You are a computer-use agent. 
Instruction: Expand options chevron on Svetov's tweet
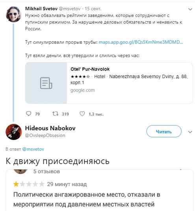click(190, 9)
